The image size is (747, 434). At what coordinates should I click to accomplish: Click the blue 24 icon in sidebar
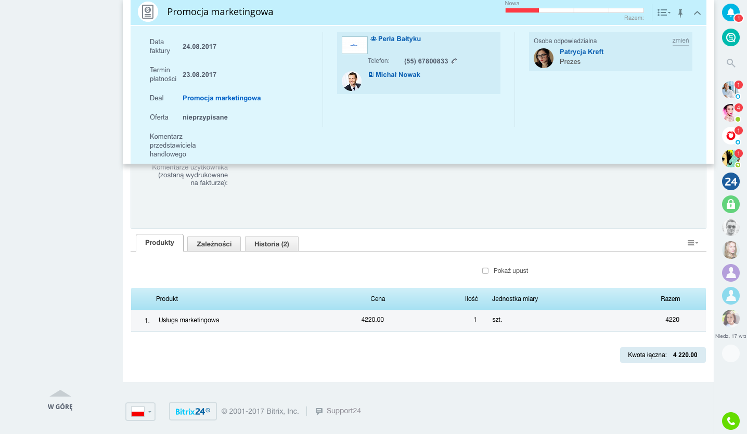pos(730,181)
